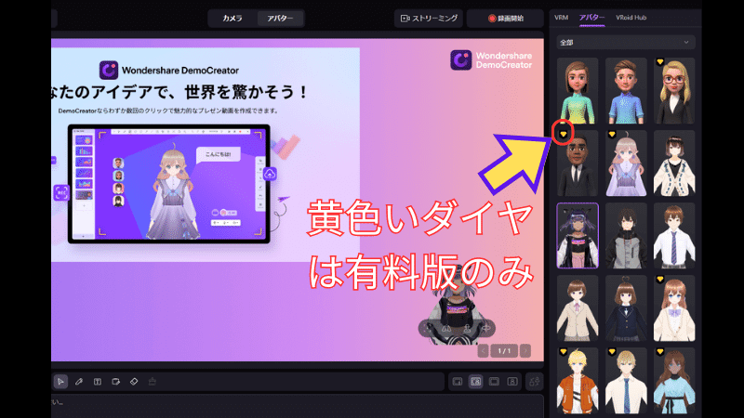This screenshot has width=744, height=418.
Task: Select the sticky note annotation tool
Action: click(115, 382)
